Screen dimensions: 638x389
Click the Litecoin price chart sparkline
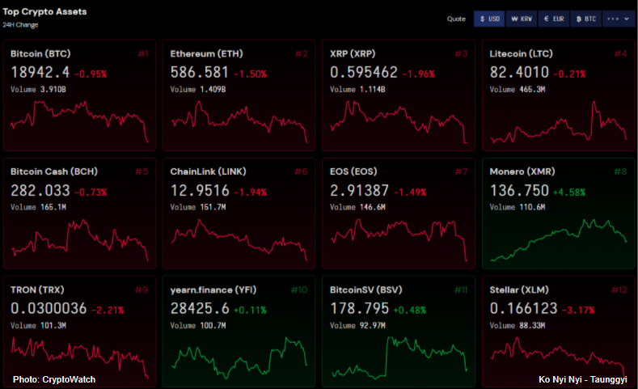(558, 121)
